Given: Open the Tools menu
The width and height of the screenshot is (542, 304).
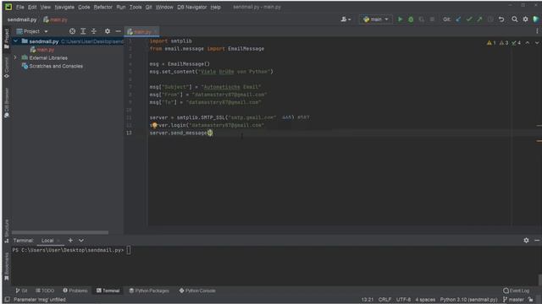Looking at the screenshot, I should coord(135,7).
